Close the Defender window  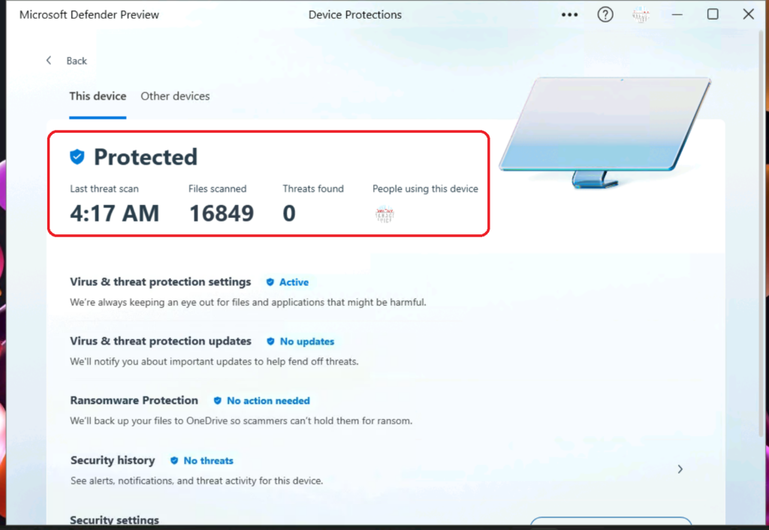[x=749, y=14]
